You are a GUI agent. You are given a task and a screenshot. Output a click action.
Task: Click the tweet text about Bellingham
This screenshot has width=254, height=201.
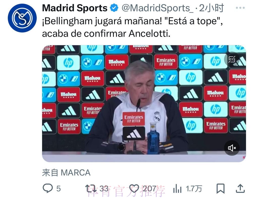pyautogui.click(x=132, y=27)
